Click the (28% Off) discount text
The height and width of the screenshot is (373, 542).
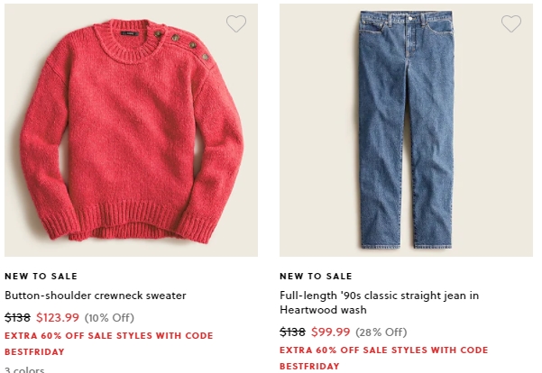(x=381, y=332)
